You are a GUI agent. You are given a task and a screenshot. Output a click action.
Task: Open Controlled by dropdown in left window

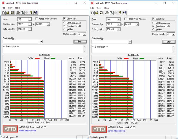pos(41,42)
